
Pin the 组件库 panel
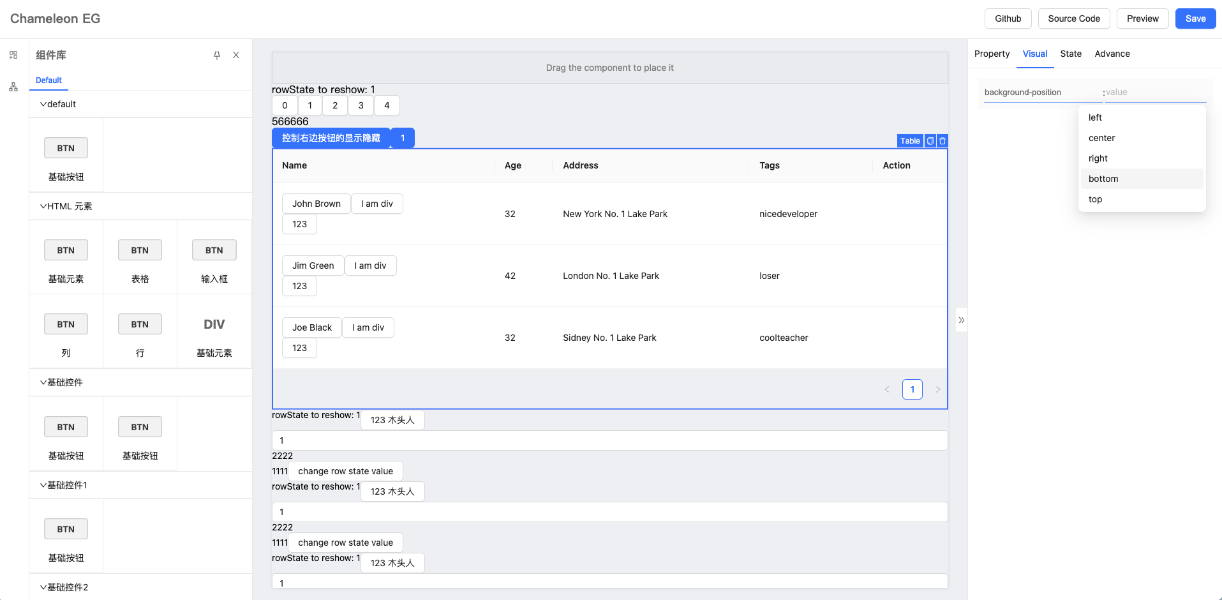(217, 55)
